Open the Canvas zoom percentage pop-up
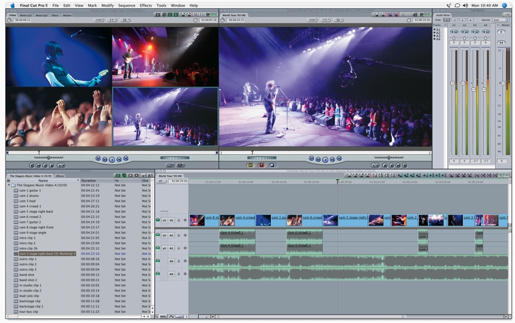515x323 pixels. click(312, 20)
